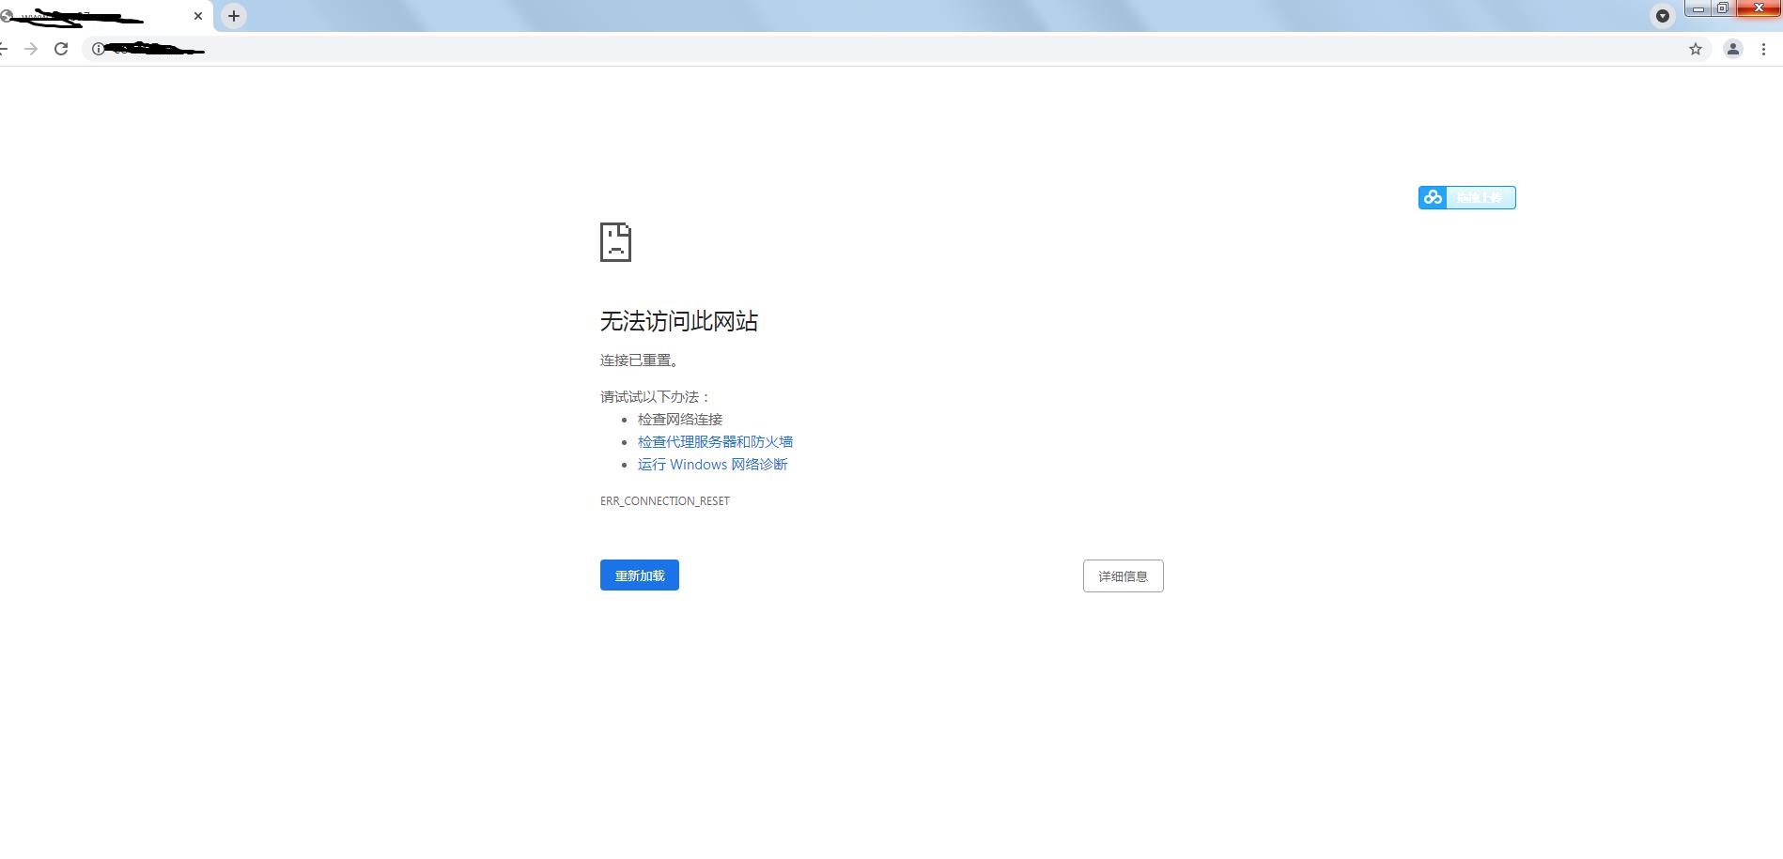Close the current tab with its X
Image resolution: width=1783 pixels, height=859 pixels.
(x=197, y=16)
